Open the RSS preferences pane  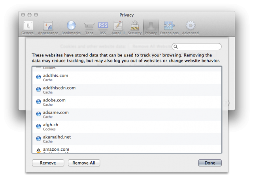[103, 28]
